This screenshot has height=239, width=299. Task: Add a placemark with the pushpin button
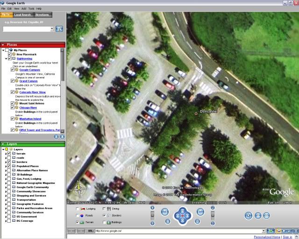point(249,216)
